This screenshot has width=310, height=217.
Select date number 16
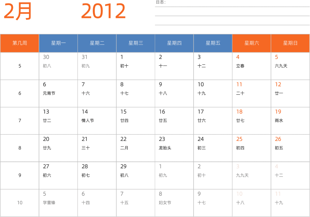pyautogui.click(x=162, y=112)
